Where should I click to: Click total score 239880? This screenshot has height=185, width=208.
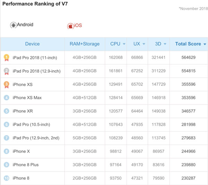[x=188, y=165]
